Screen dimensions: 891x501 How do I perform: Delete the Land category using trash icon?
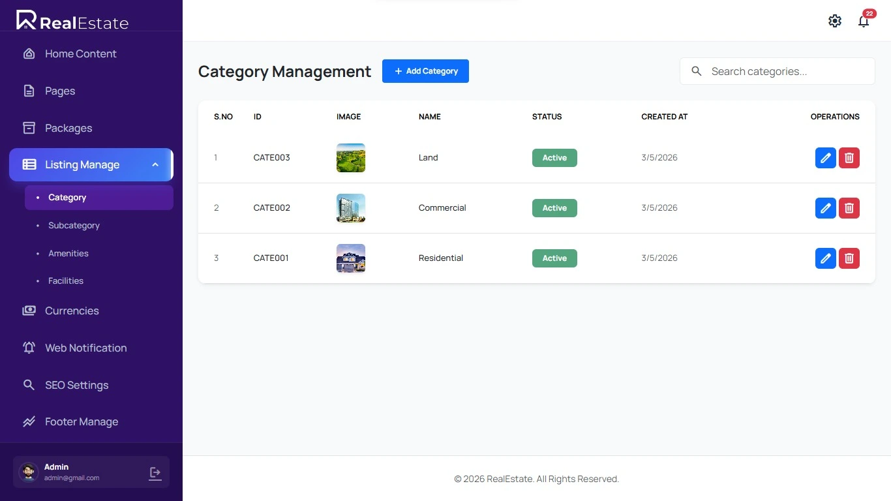coord(849,158)
